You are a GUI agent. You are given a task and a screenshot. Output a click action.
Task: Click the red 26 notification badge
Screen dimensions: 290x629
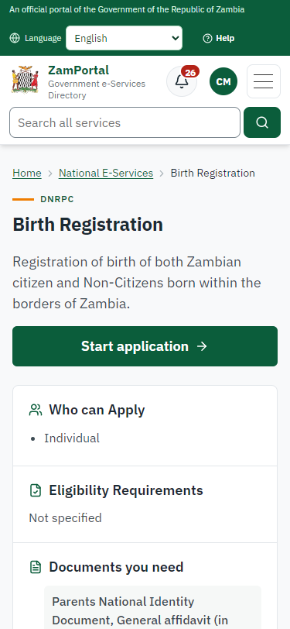(x=190, y=72)
